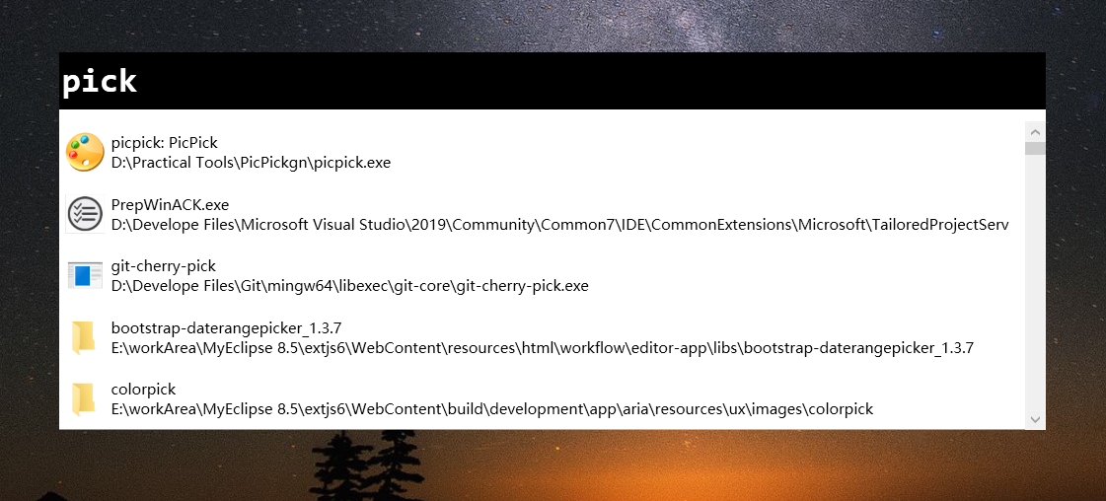The image size is (1106, 501).
Task: Click the scrollbar up arrow
Action: tap(1035, 131)
